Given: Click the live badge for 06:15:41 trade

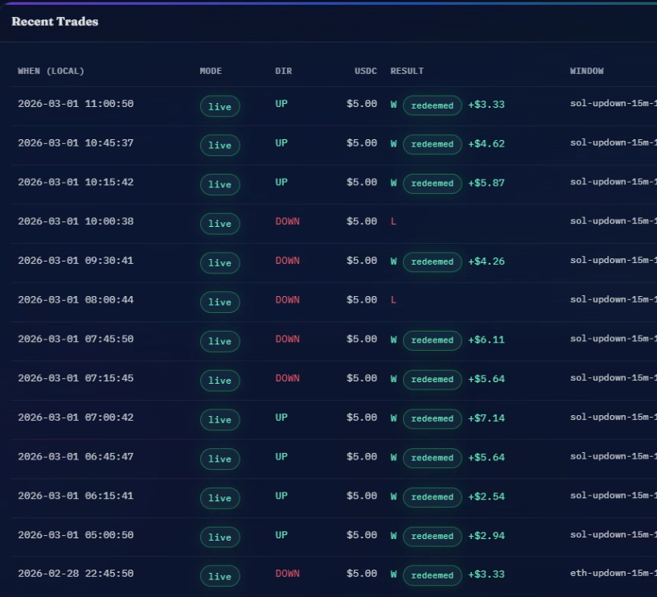Looking at the screenshot, I should pos(220,498).
